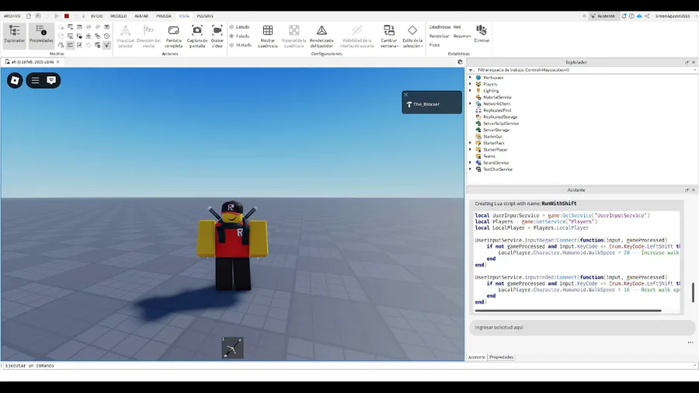Expand the TextChatService tree node
Image resolution: width=699 pixels, height=393 pixels.
[x=471, y=169]
